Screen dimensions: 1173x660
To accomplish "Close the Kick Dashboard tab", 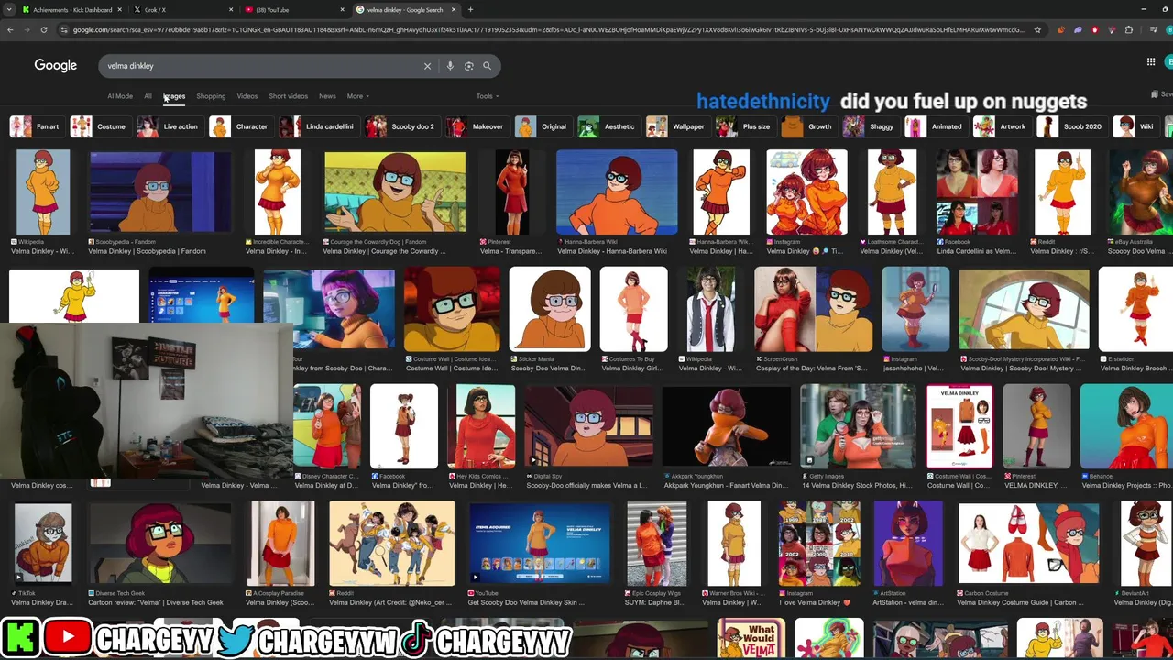I will click(119, 10).
